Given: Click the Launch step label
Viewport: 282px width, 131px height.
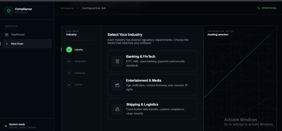Looking at the screenshot, I should (x=78, y=85).
